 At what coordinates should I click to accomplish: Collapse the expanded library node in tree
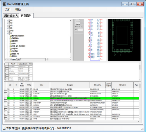8,33
